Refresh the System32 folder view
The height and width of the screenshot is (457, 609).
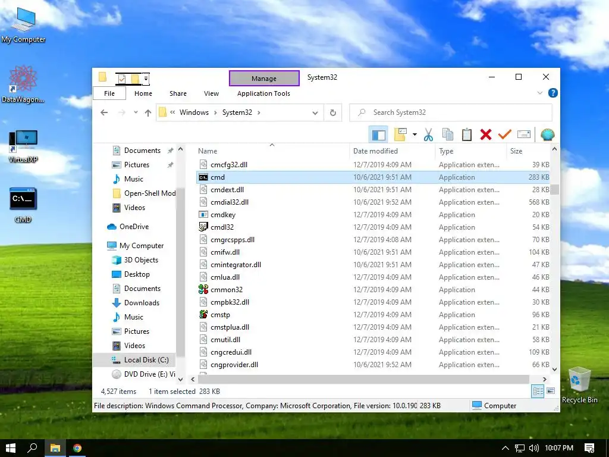pos(333,112)
